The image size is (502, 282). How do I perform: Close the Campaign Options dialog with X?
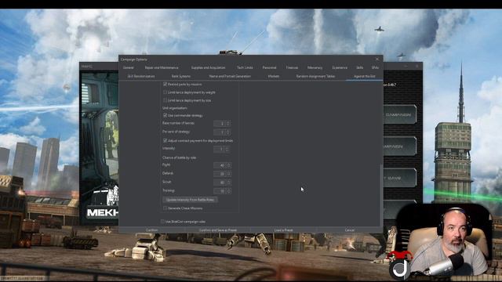[x=377, y=60]
